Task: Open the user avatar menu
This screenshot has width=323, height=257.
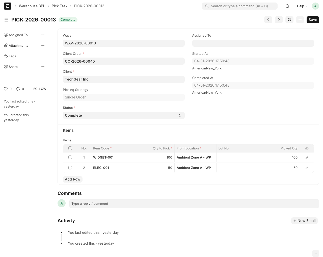Action: point(315,6)
